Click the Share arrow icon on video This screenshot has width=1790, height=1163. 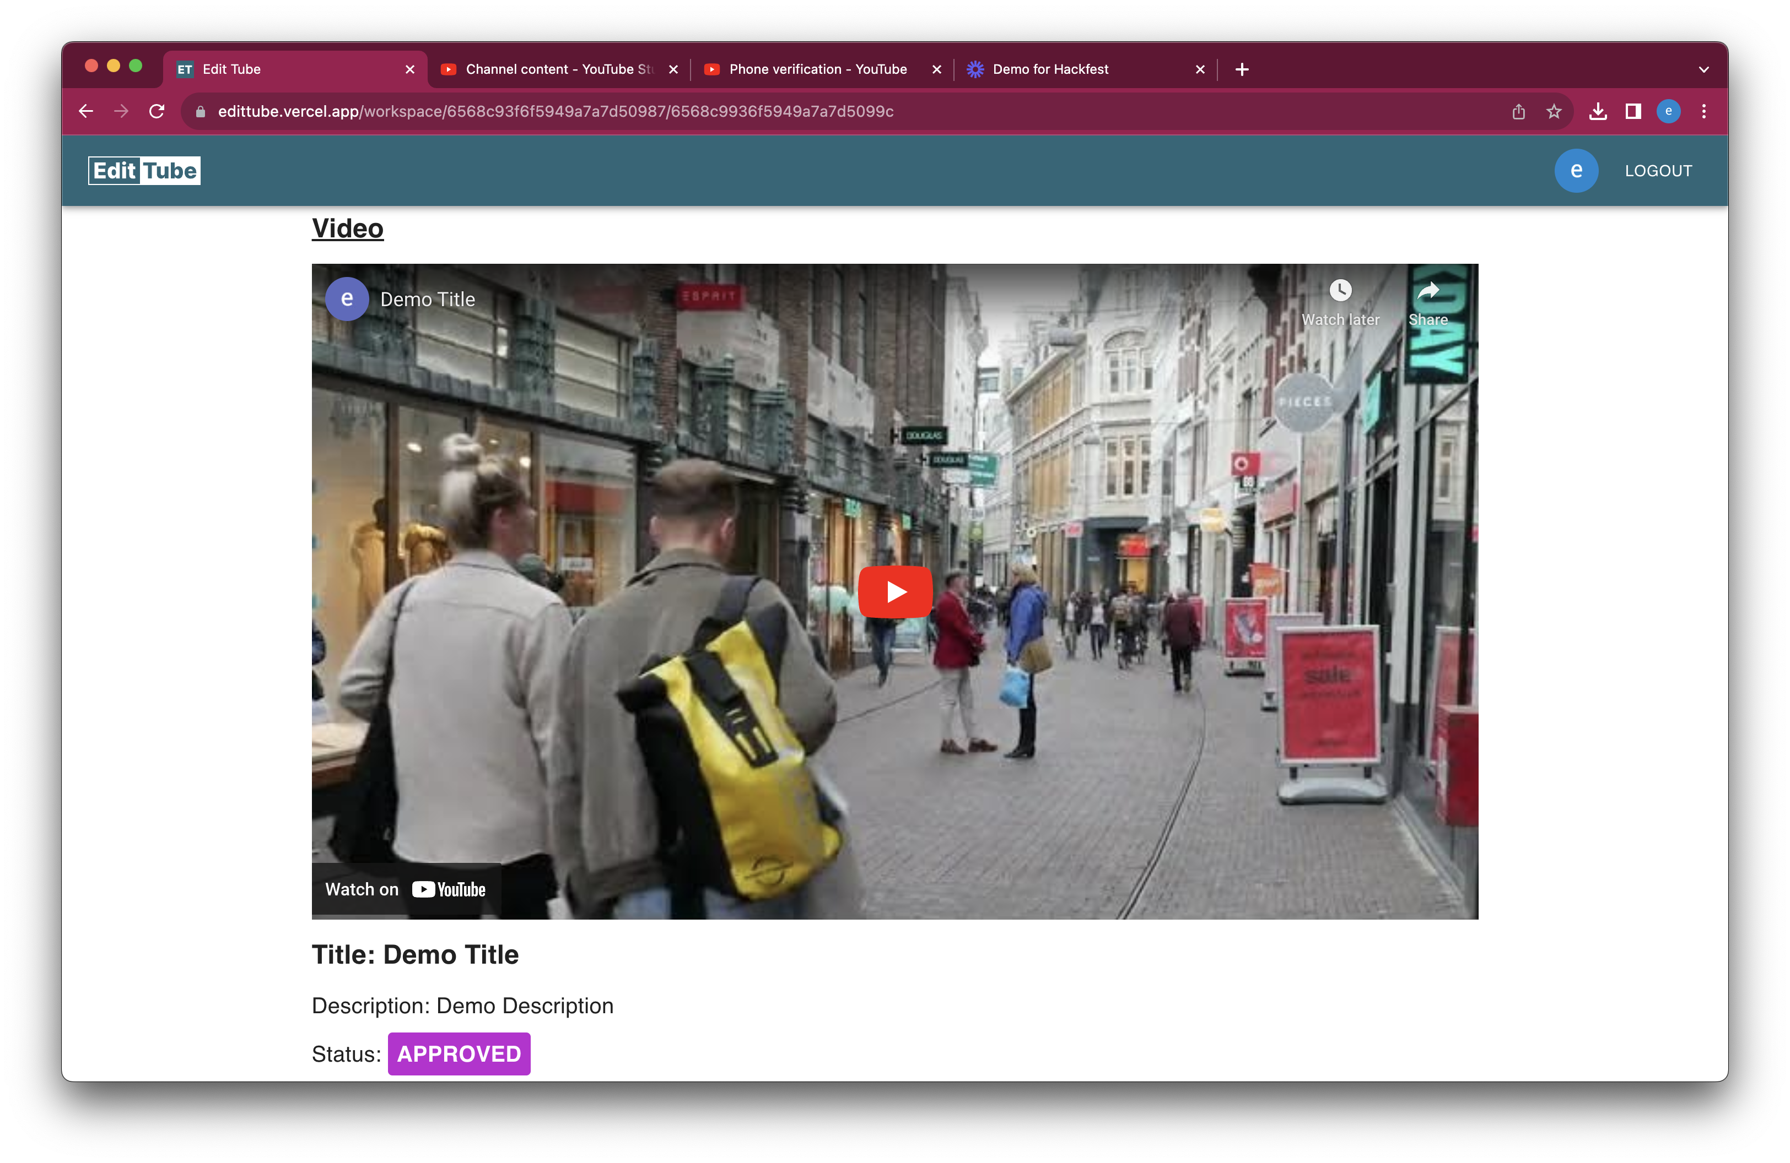pyautogui.click(x=1427, y=291)
